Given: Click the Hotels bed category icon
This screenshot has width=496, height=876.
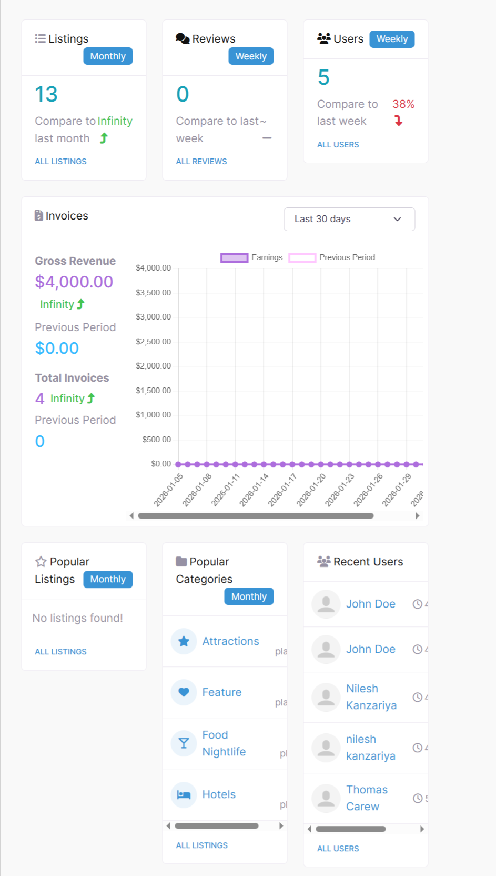Looking at the screenshot, I should point(184,794).
